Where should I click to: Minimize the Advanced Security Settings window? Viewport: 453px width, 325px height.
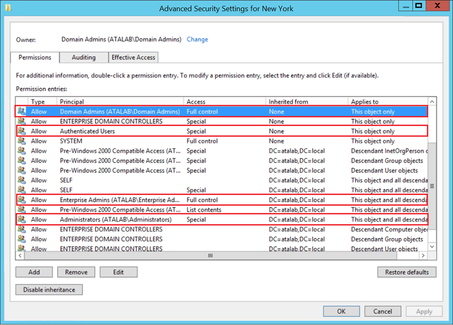(406, 6)
